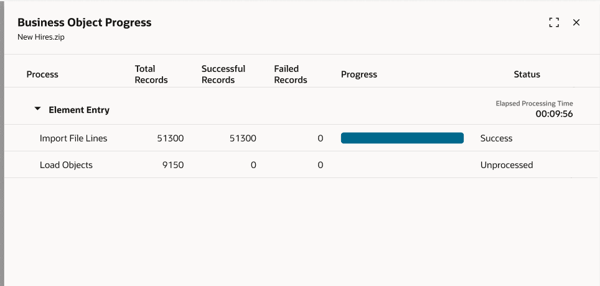Click the New Hires.zip file name
The width and height of the screenshot is (600, 286).
coord(41,37)
